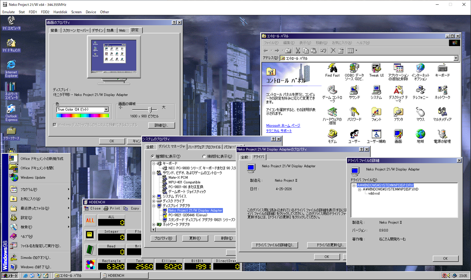Expand the システム デバイス tree node
This screenshot has height=280, width=471.
pos(154,196)
